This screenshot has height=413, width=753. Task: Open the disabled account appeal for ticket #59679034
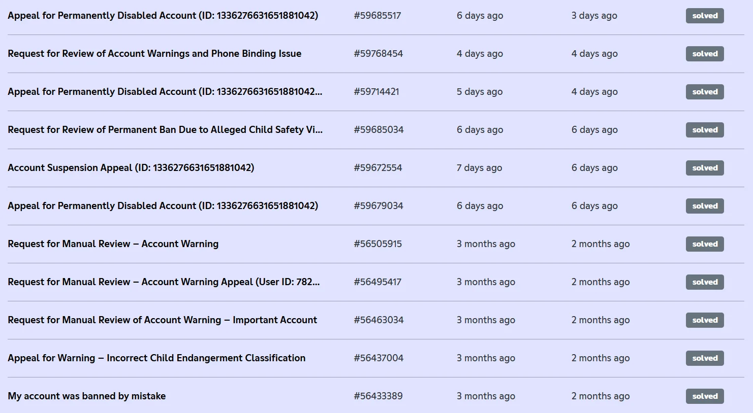pos(163,206)
